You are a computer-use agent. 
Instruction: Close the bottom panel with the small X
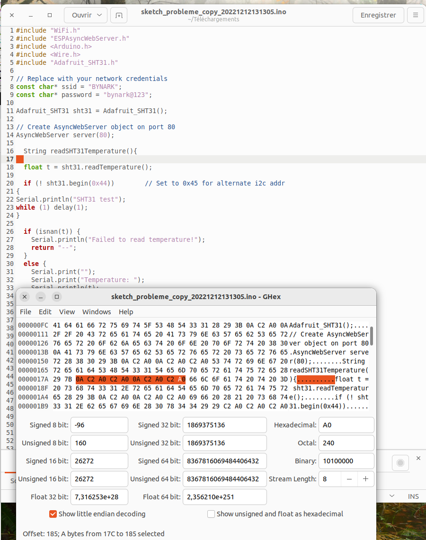(x=418, y=458)
